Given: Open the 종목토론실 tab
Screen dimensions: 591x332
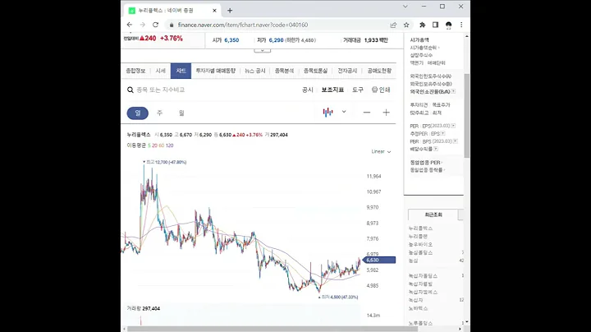Looking at the screenshot, I should (315, 71).
